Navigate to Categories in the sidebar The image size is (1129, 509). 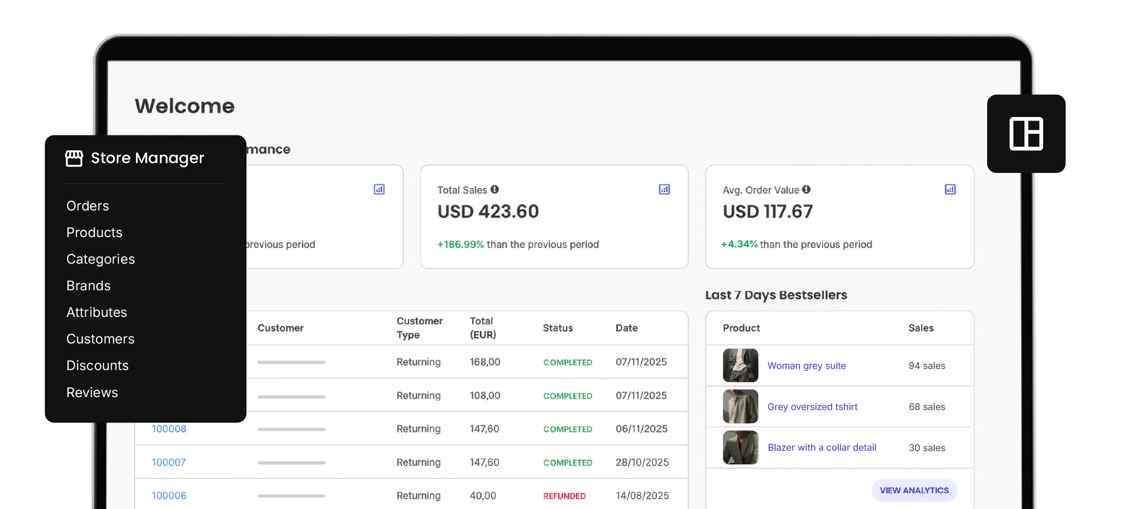point(100,259)
